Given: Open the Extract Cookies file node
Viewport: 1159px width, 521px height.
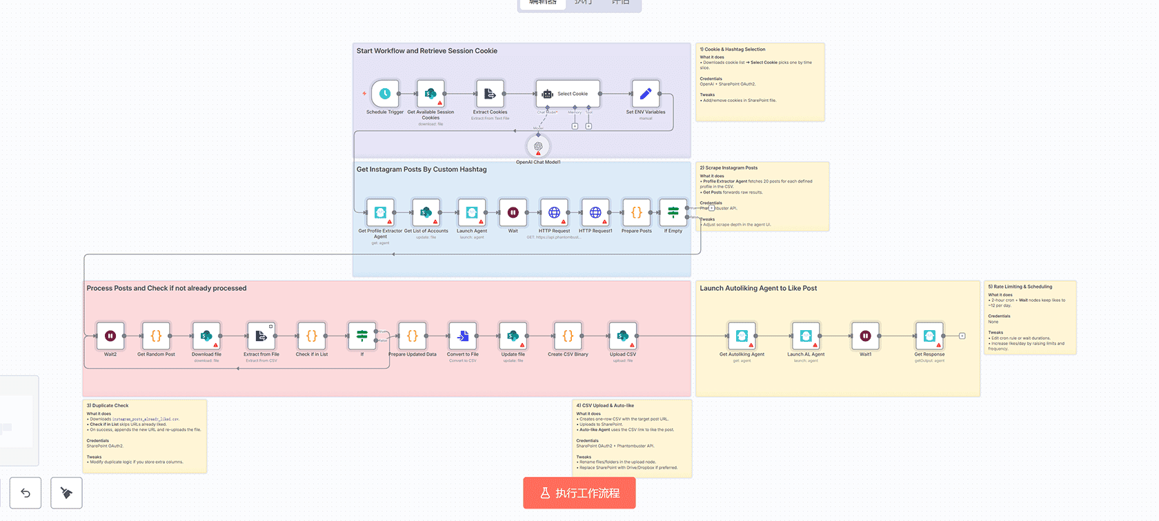Looking at the screenshot, I should (x=489, y=94).
